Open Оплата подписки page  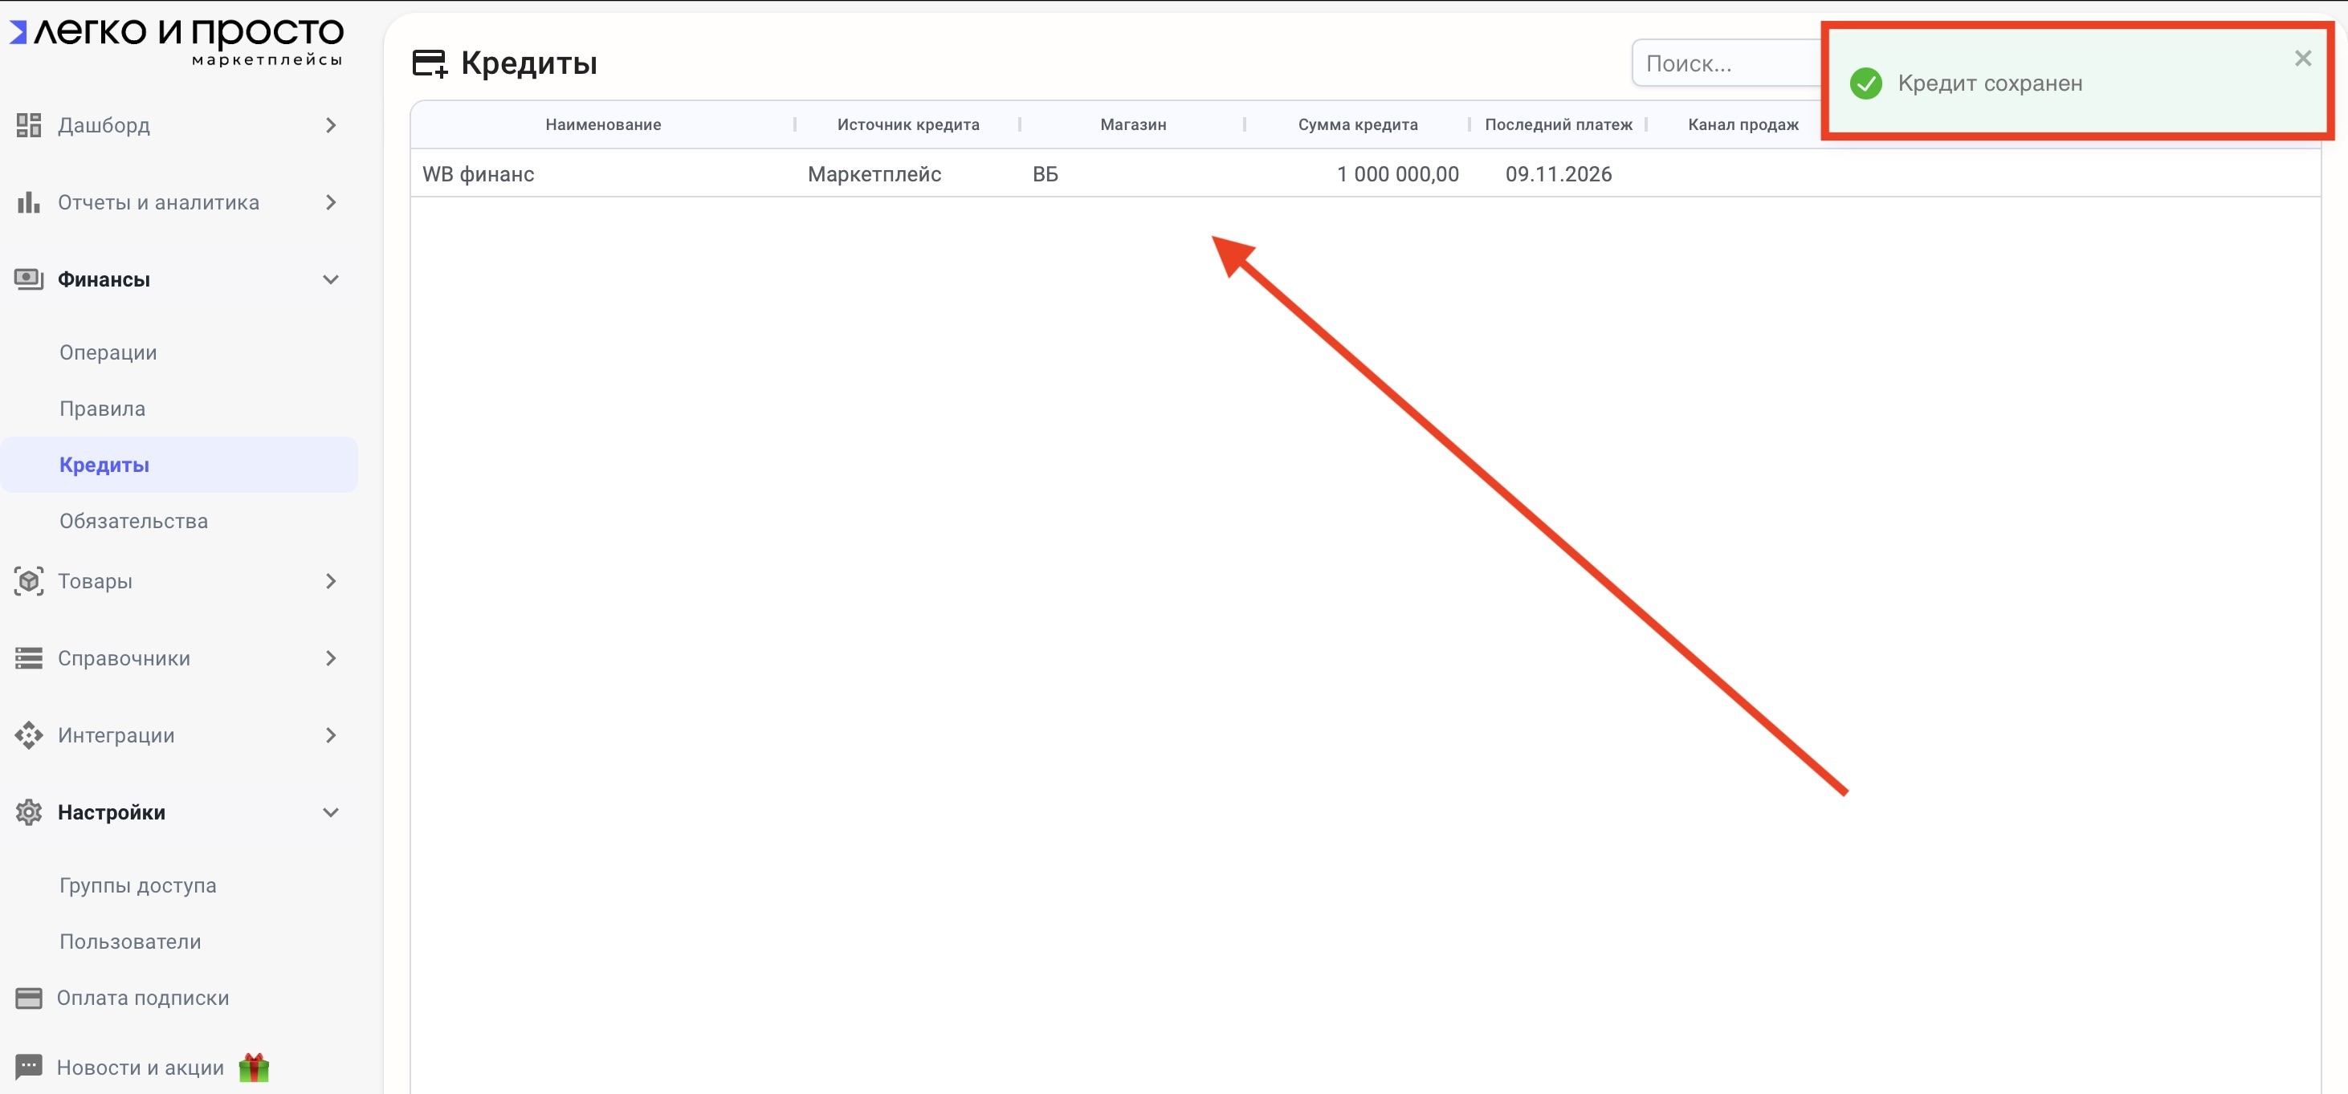[x=142, y=998]
